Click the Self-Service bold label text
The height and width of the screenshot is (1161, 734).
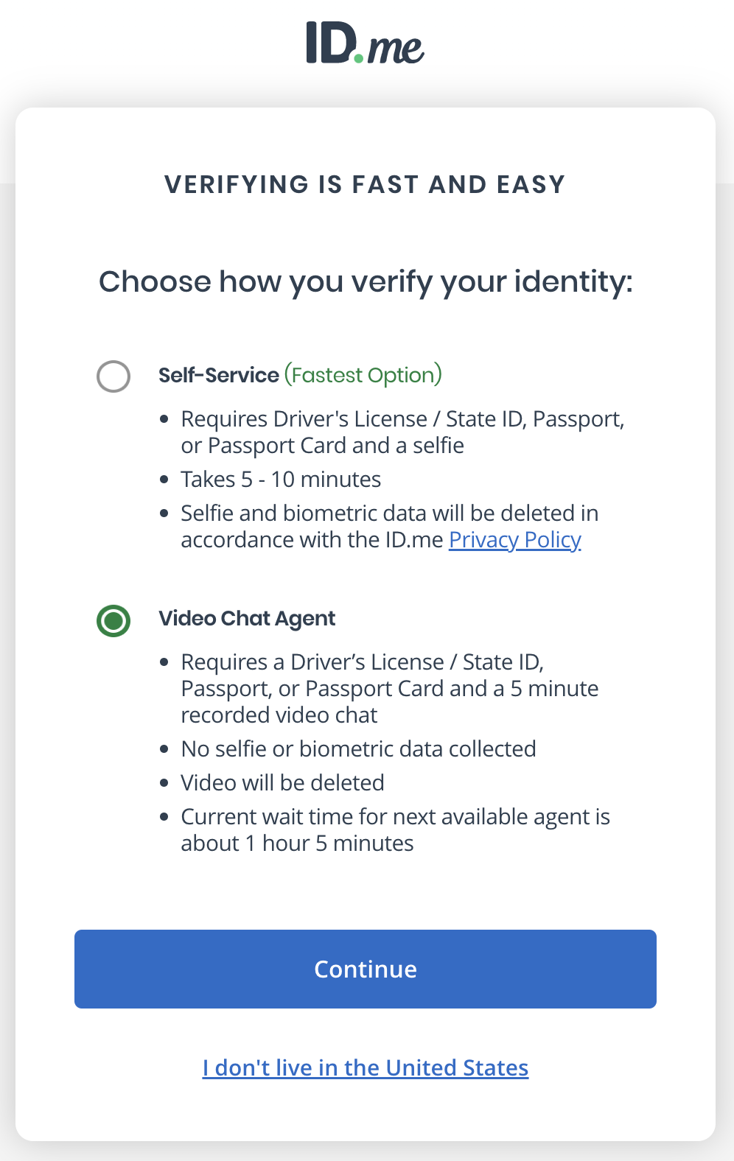pos(217,375)
